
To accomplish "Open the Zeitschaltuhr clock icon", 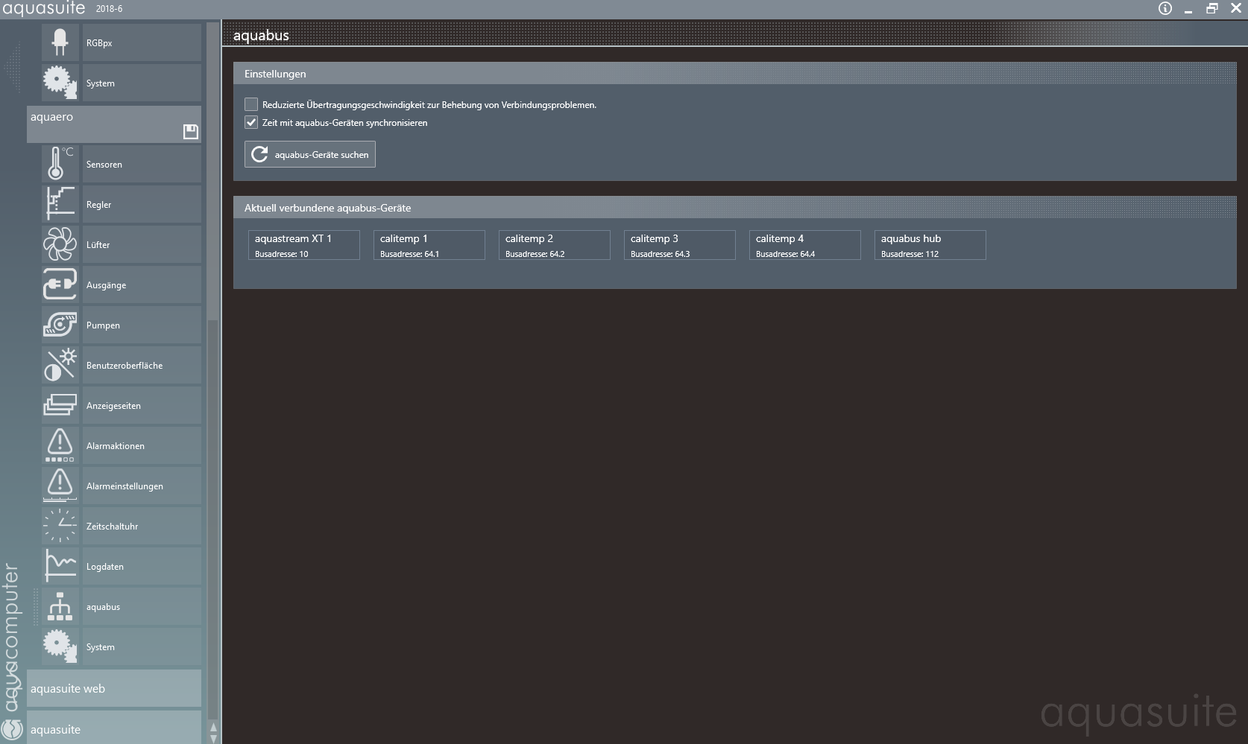I will click(60, 526).
